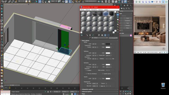
Task: Select the blue glass material sample slot
Action: 106,14
